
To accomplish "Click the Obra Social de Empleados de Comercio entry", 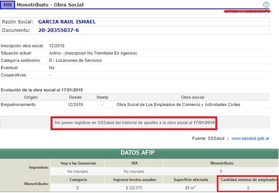I will coord(178,105).
